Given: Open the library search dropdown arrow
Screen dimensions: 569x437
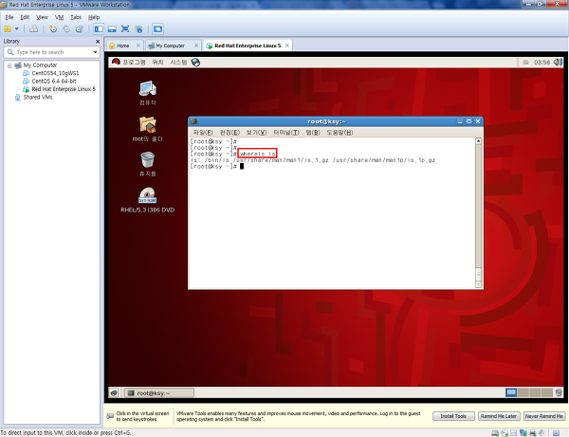Looking at the screenshot, I should [96, 52].
